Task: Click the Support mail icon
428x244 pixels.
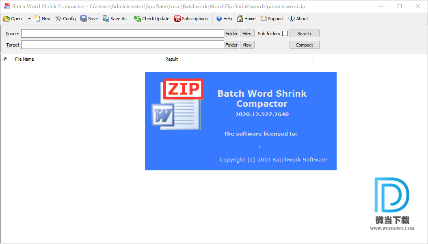Action: tap(264, 18)
